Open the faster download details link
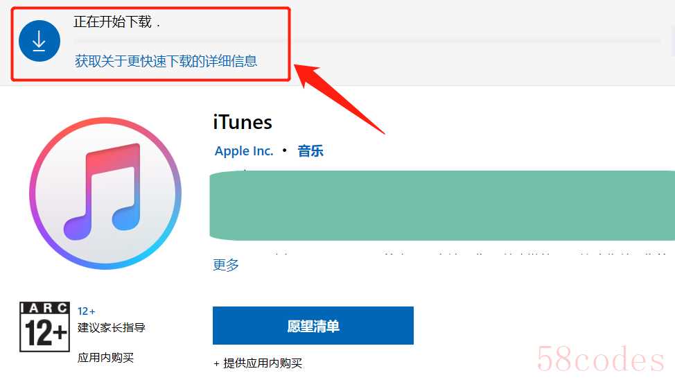Screen dimensions: 675x380 [166, 61]
